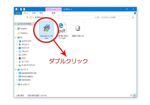Switch to details view icon
Image resolution: width=150 pixels, height=105 pixels.
pyautogui.click(x=131, y=95)
